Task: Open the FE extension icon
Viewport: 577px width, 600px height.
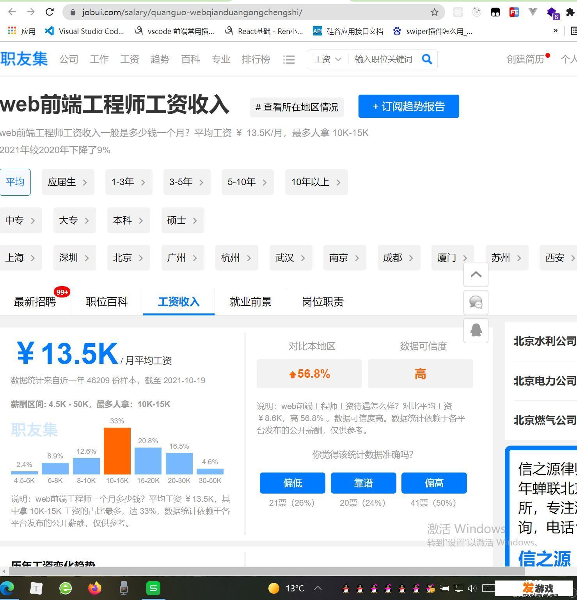Action: (514, 12)
